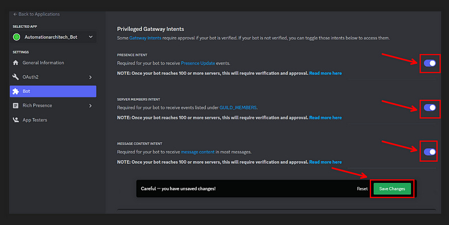Viewport: 449px width, 225px height.
Task: Click Read more here under Server Members Intent
Action: pyautogui.click(x=325, y=118)
